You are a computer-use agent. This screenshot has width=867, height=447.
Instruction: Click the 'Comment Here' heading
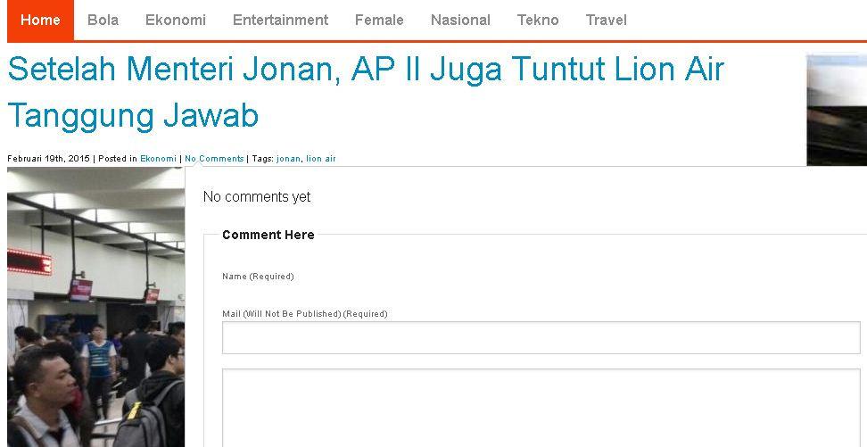(x=268, y=235)
